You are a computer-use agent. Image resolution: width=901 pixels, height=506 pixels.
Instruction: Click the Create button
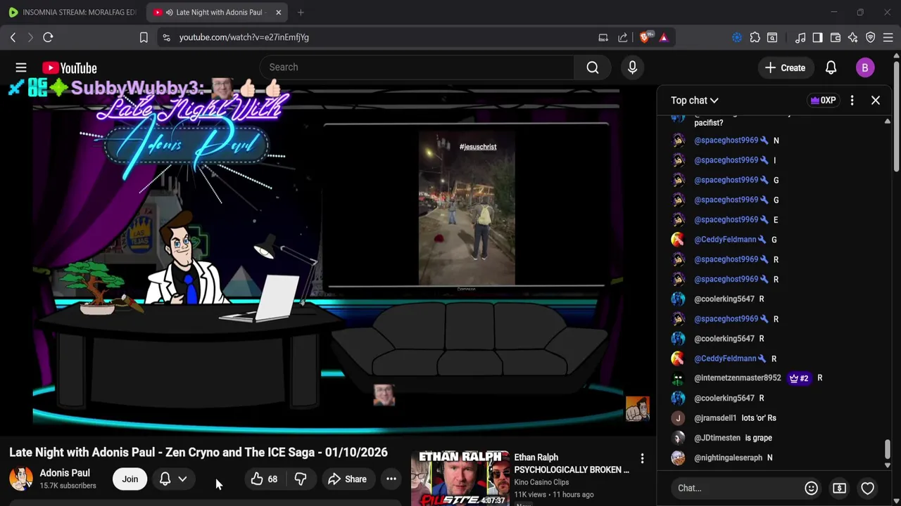pos(785,67)
